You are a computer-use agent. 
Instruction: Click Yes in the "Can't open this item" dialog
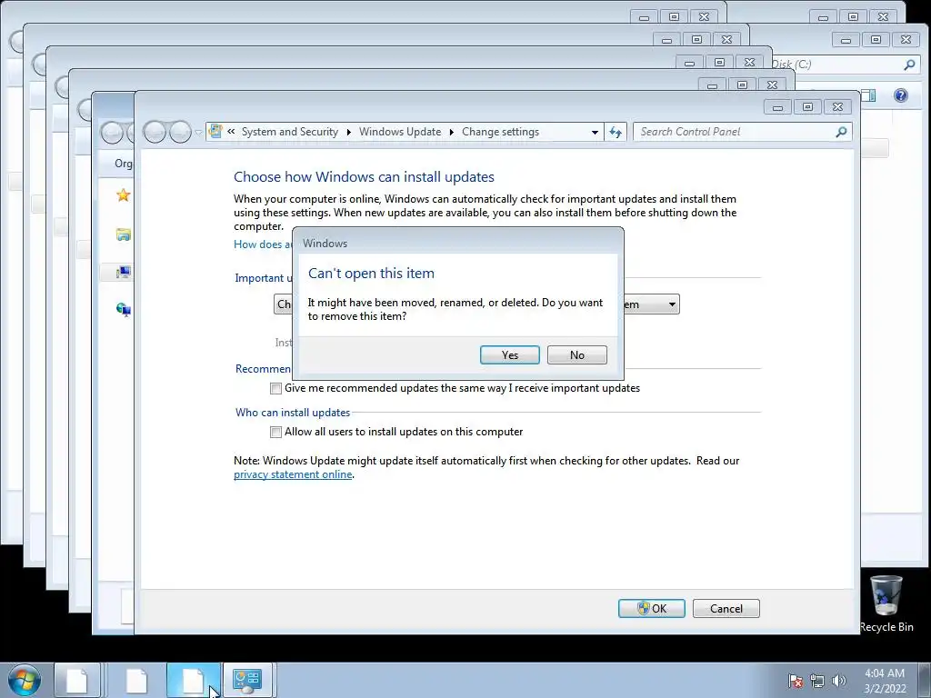(x=509, y=355)
